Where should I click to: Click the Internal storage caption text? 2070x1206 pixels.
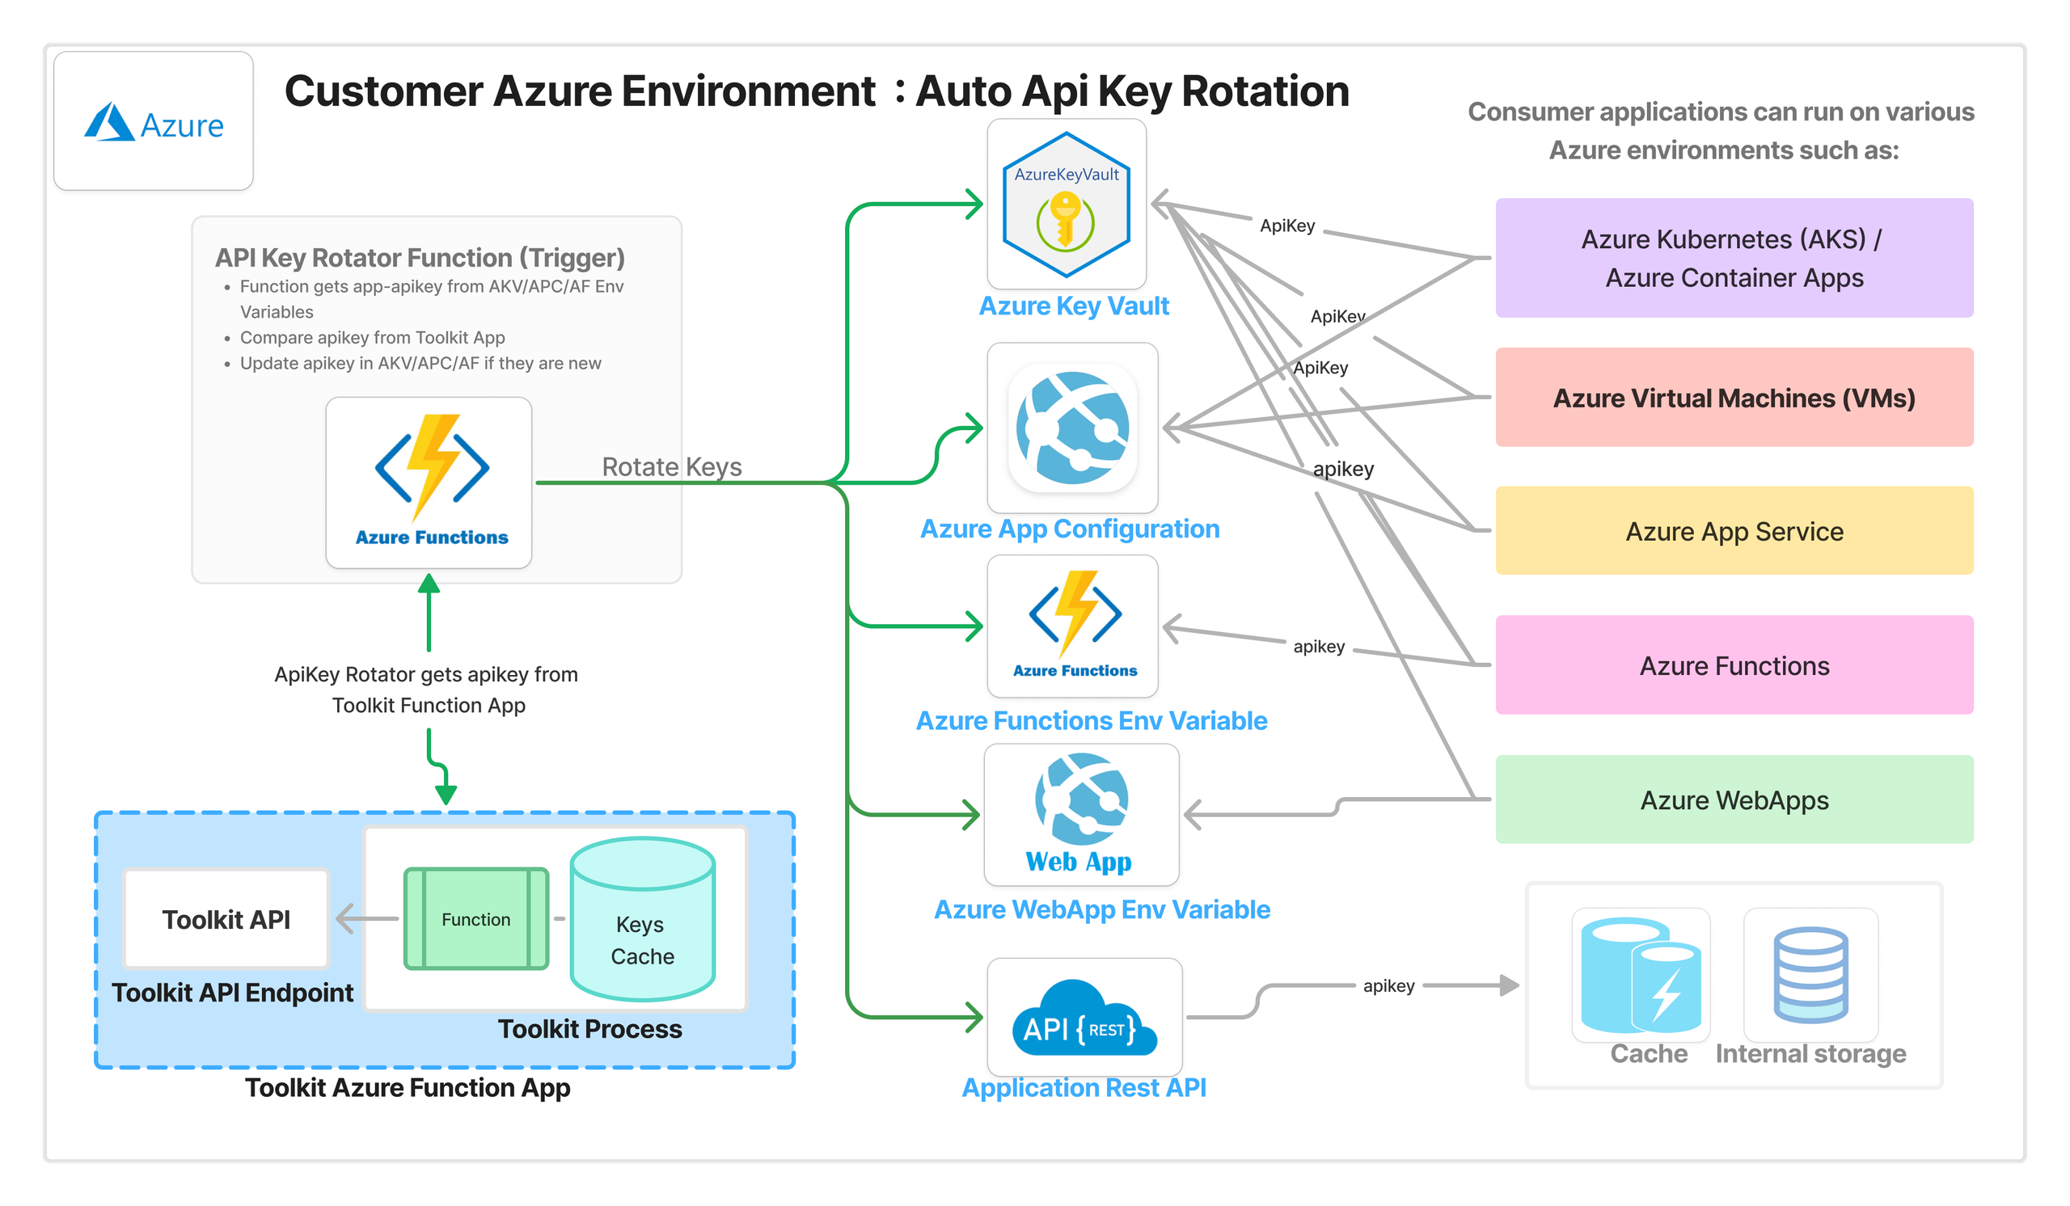pos(1810,1053)
